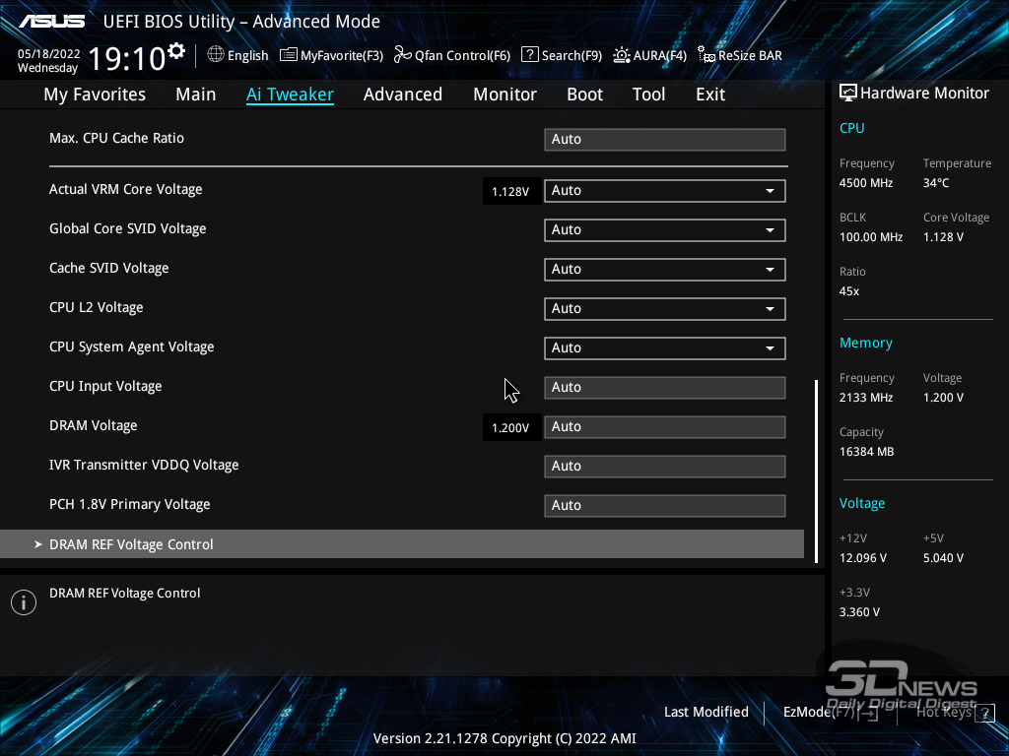Screen dimensions: 1009x756
Task: Click the 19:10 clock display
Action: [127, 58]
